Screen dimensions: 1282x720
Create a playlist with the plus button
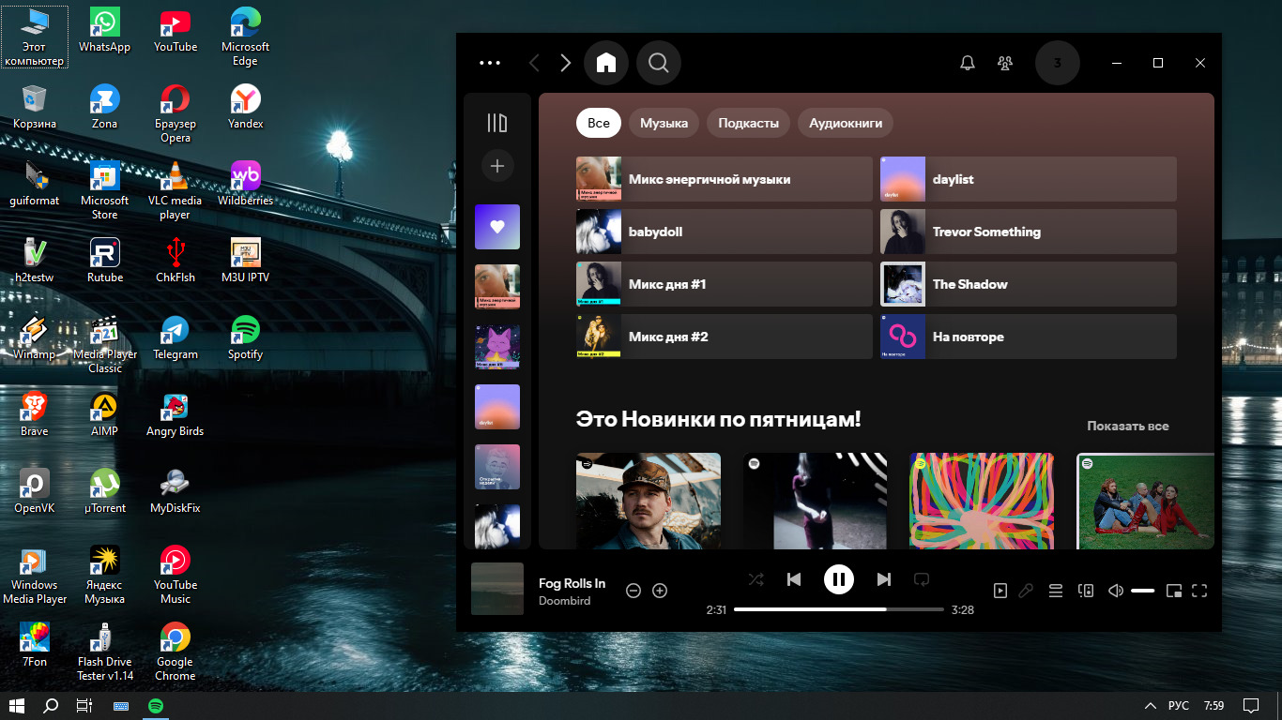pyautogui.click(x=497, y=166)
